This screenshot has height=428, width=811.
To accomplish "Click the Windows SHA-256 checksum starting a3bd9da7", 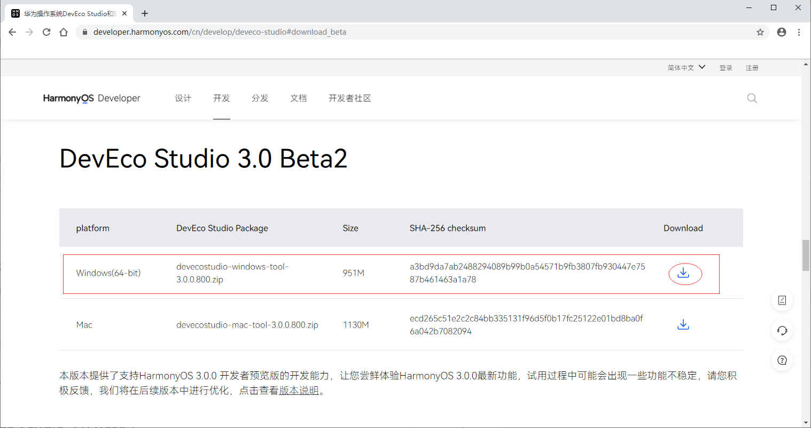I will pyautogui.click(x=527, y=273).
